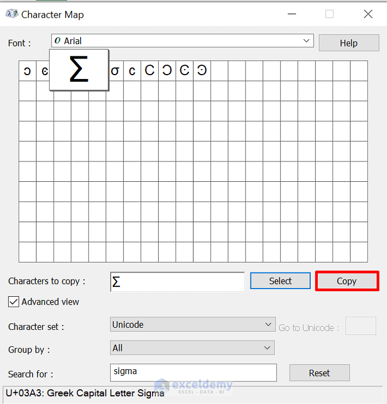Select the small lowercase c-shaped lunate sigma
The image size is (387, 404).
(x=132, y=71)
